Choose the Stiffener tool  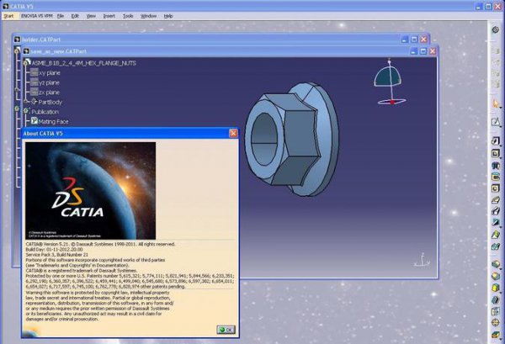pyautogui.click(x=496, y=223)
